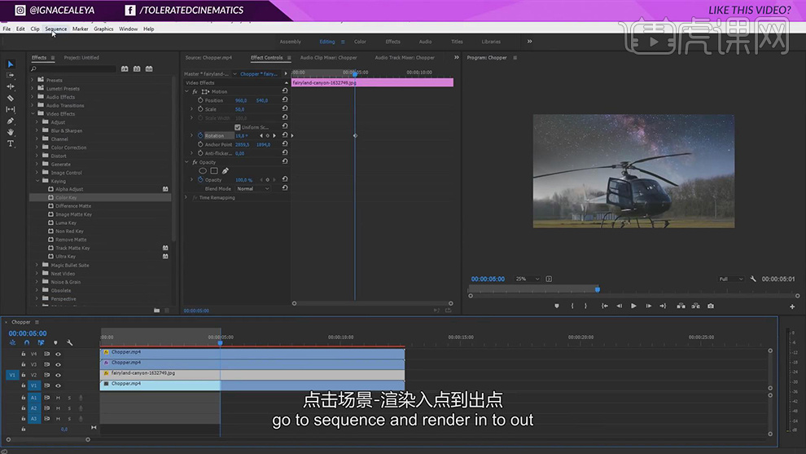
Task: Mute audio track A1
Action: 58,398
